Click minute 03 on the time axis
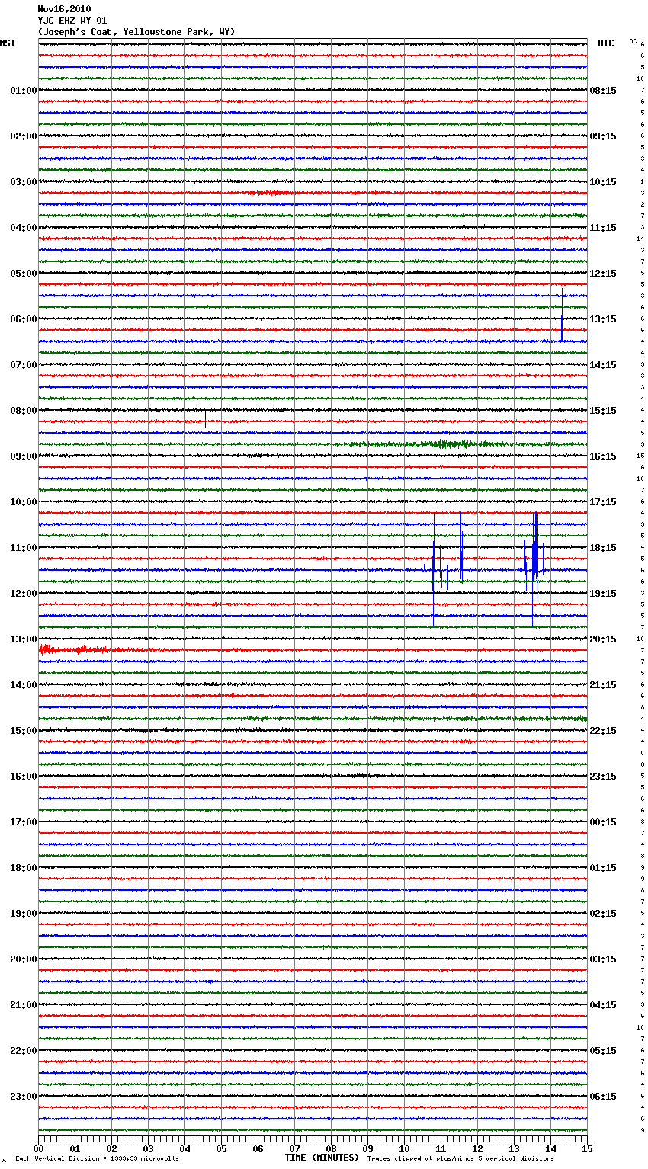The width and height of the screenshot is (648, 1169). (x=148, y=1148)
